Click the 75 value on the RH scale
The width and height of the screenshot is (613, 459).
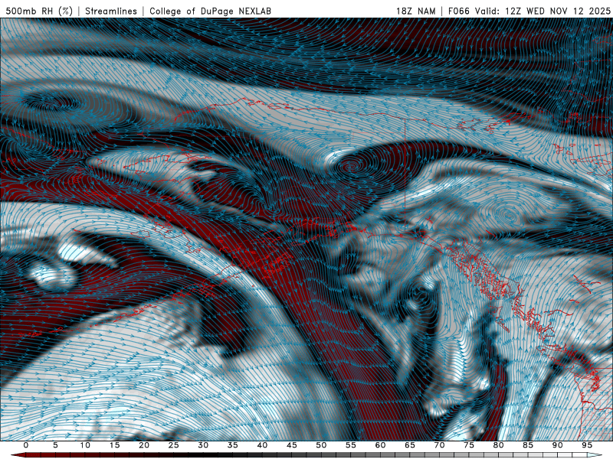pyautogui.click(x=469, y=445)
